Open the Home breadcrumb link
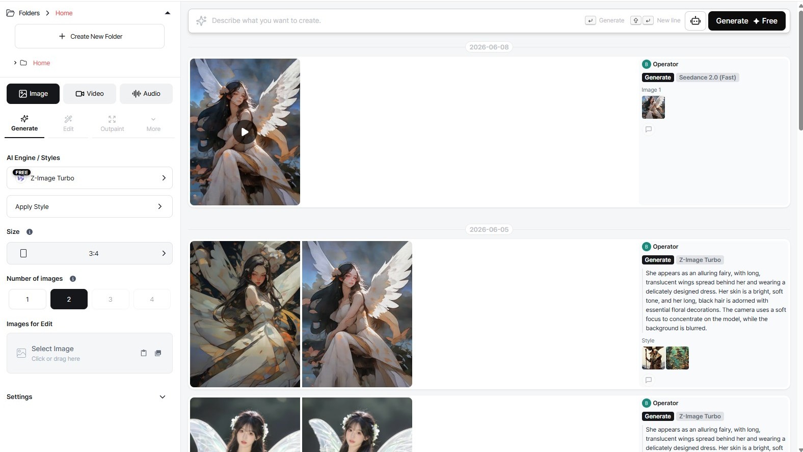The height and width of the screenshot is (452, 803). (x=64, y=13)
